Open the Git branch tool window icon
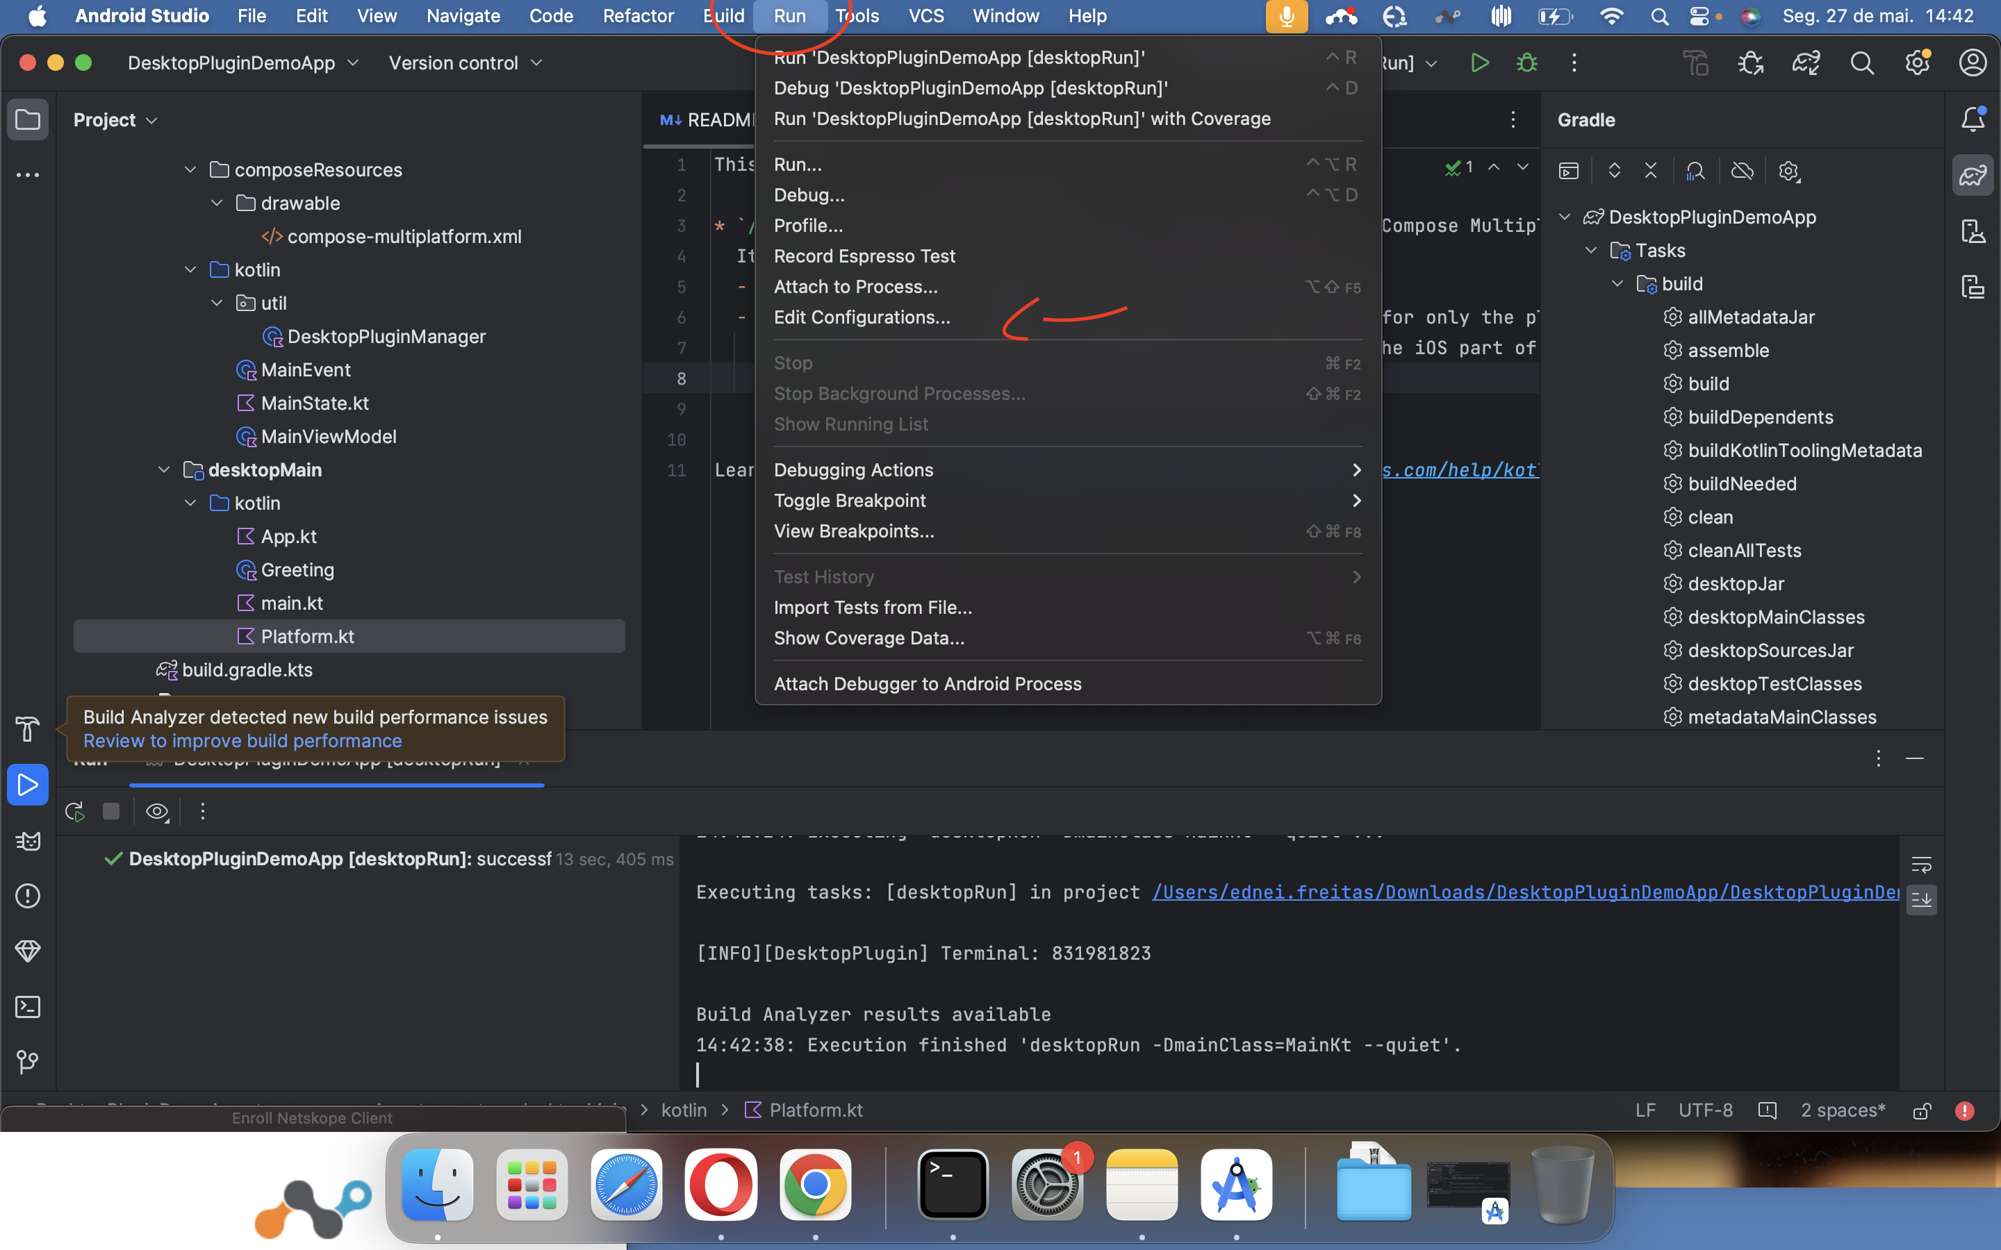This screenshot has height=1250, width=2001. 27,1062
